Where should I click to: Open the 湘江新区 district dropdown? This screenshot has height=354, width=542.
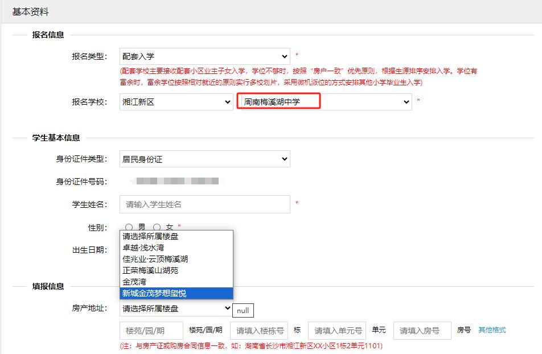click(x=176, y=102)
